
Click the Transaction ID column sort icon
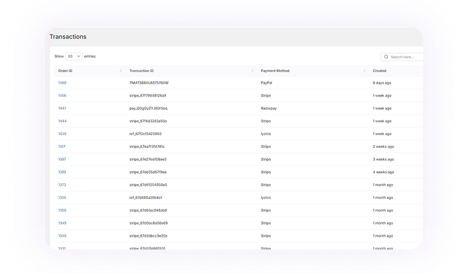[x=253, y=71]
